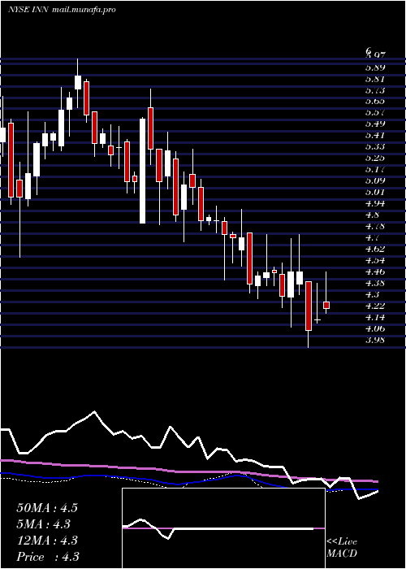
Task: Click the '<<Live MACD' label
Action: click(x=342, y=548)
